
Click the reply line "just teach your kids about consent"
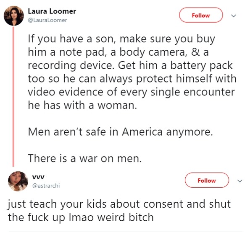click(x=119, y=204)
